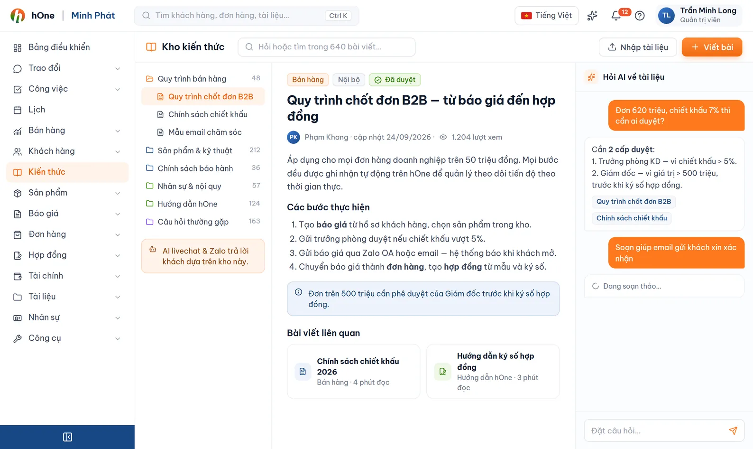
Task: Send the question with paper plane icon
Action: [x=733, y=430]
